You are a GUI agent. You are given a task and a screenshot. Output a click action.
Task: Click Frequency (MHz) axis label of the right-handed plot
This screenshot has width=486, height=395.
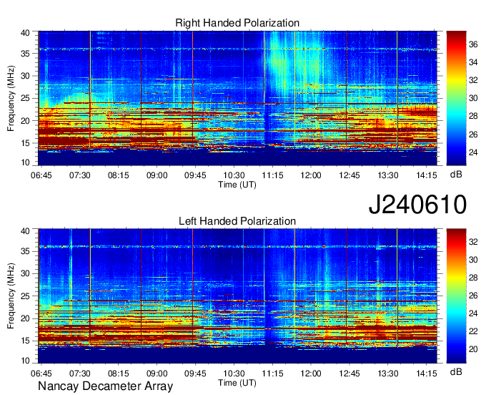point(11,98)
